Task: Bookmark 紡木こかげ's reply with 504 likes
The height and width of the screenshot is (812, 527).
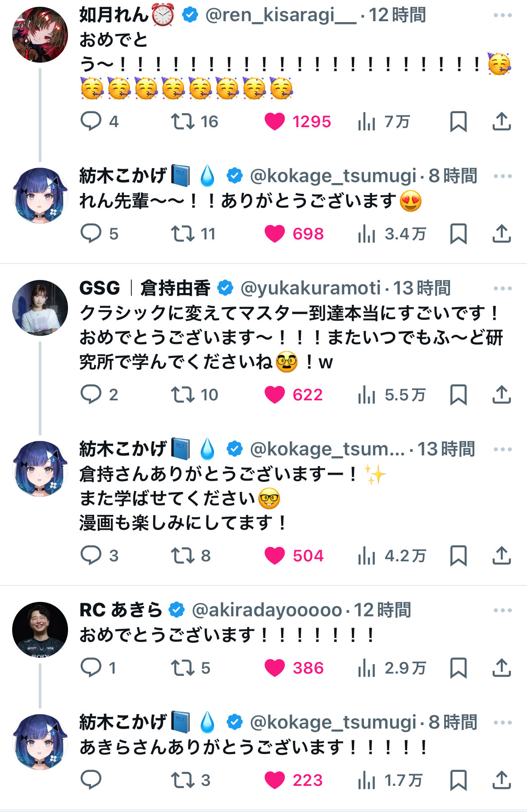Action: 458,555
